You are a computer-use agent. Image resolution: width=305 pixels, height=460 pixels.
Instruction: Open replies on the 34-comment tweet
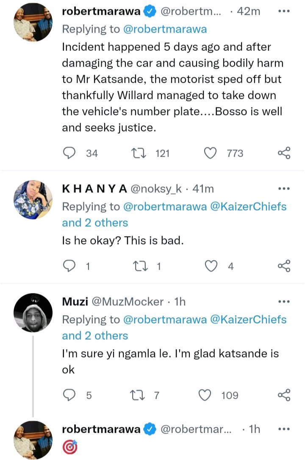(x=69, y=153)
